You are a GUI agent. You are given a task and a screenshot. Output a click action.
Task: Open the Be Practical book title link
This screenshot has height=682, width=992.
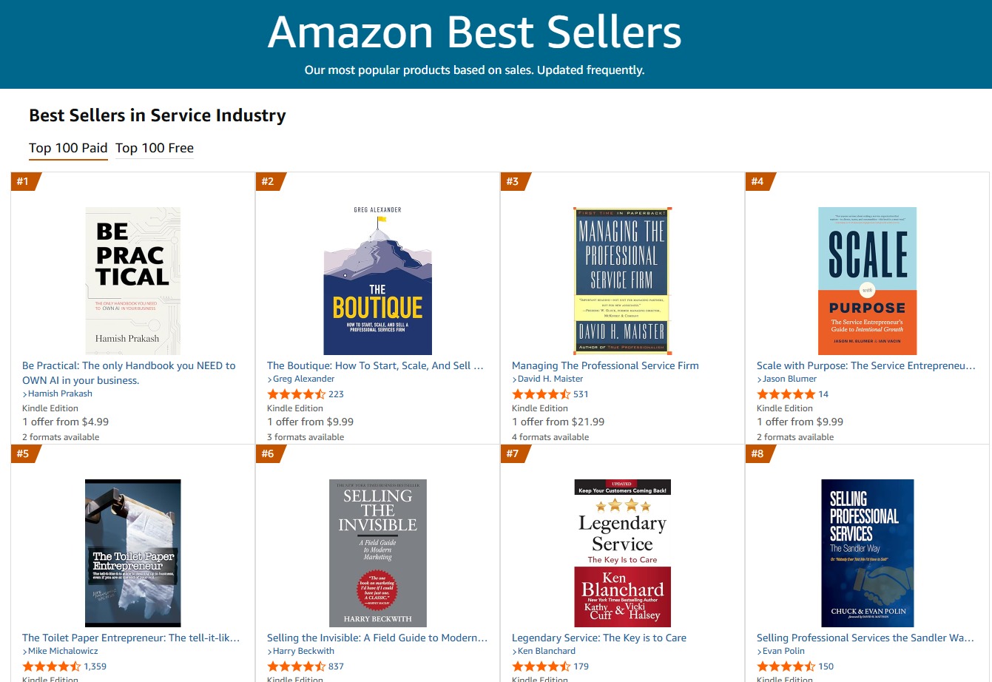(x=129, y=372)
